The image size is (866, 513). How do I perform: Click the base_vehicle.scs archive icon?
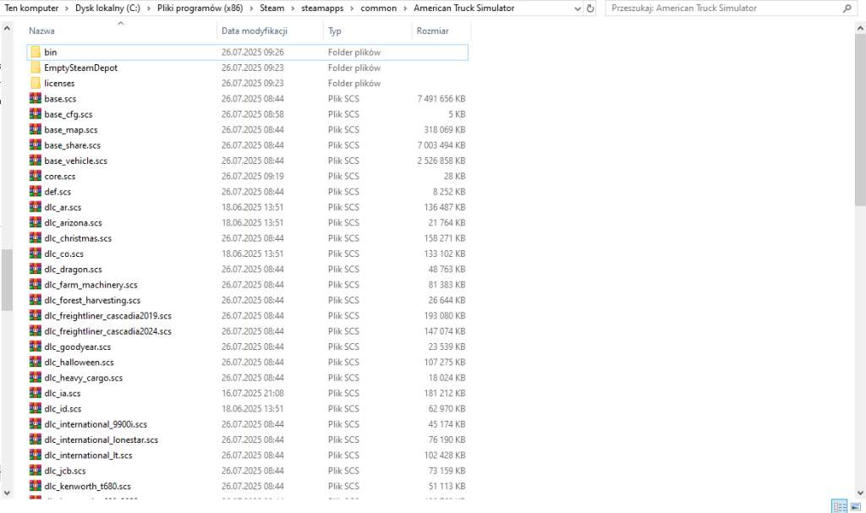point(36,160)
